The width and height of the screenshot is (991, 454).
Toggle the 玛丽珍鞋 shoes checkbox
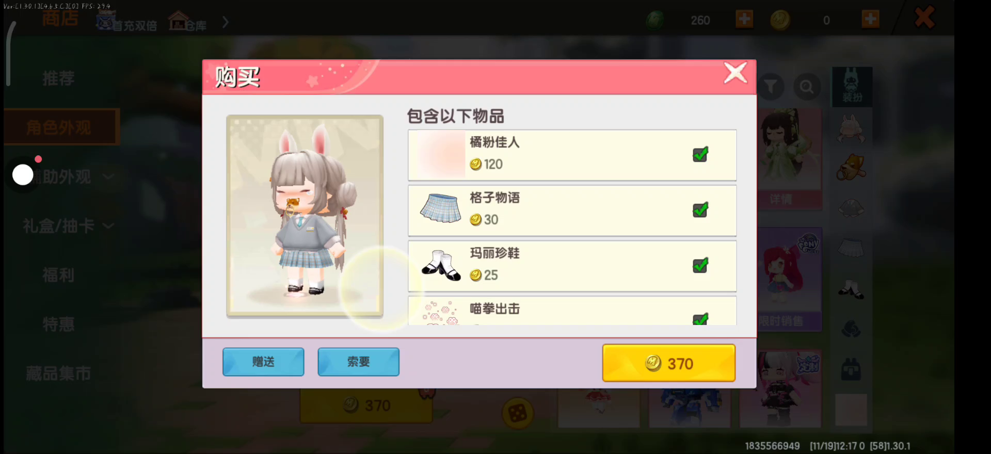(700, 265)
